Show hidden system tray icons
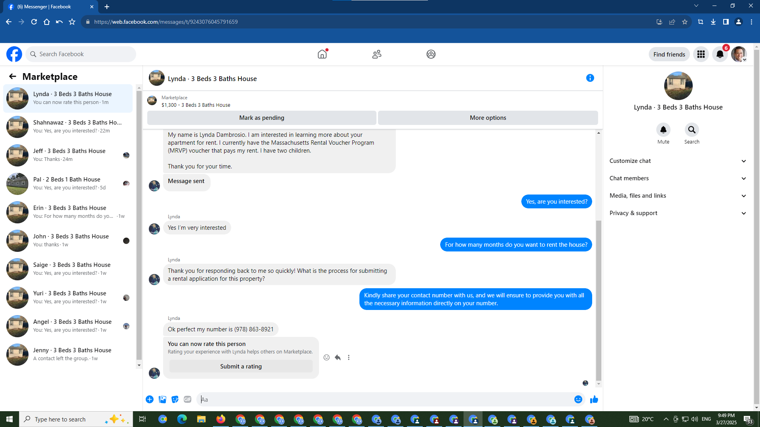Image resolution: width=760 pixels, height=427 pixels. tap(666, 419)
